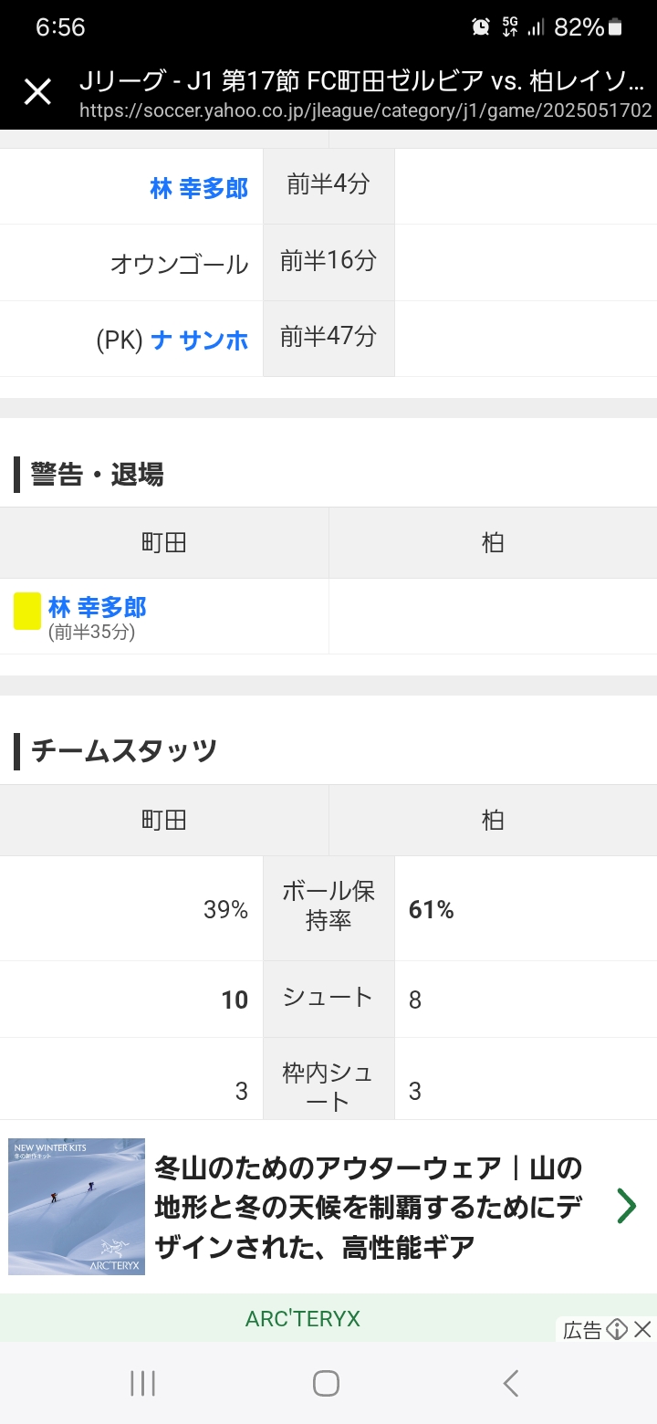
Task: Dismiss the Arc'teryx ad with its X
Action: pos(642,1329)
